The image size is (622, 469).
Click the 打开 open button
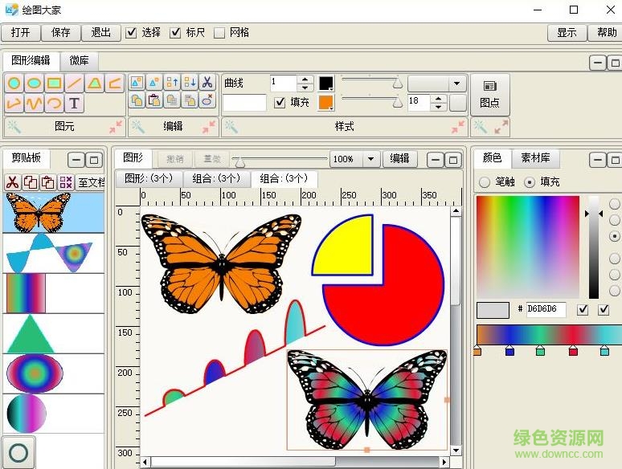pyautogui.click(x=21, y=33)
